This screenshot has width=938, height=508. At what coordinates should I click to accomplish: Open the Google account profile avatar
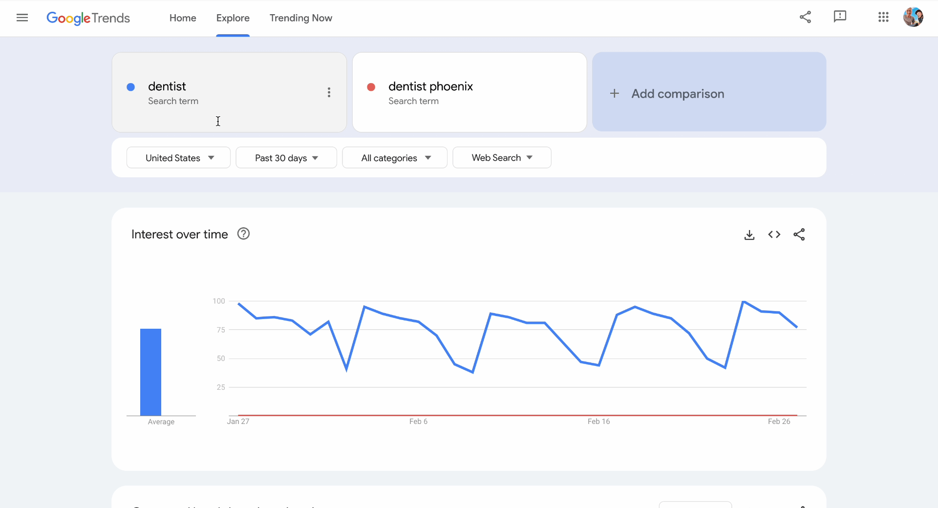coord(913,17)
